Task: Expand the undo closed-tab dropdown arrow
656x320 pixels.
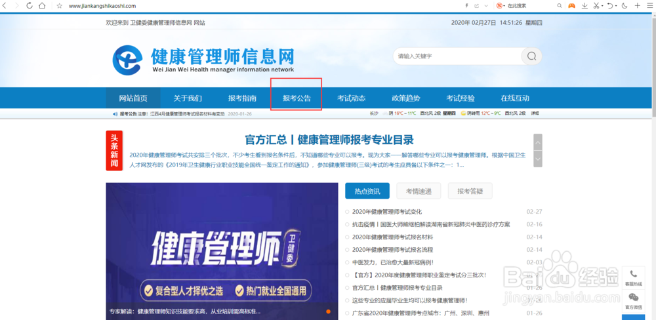Action: (616, 7)
